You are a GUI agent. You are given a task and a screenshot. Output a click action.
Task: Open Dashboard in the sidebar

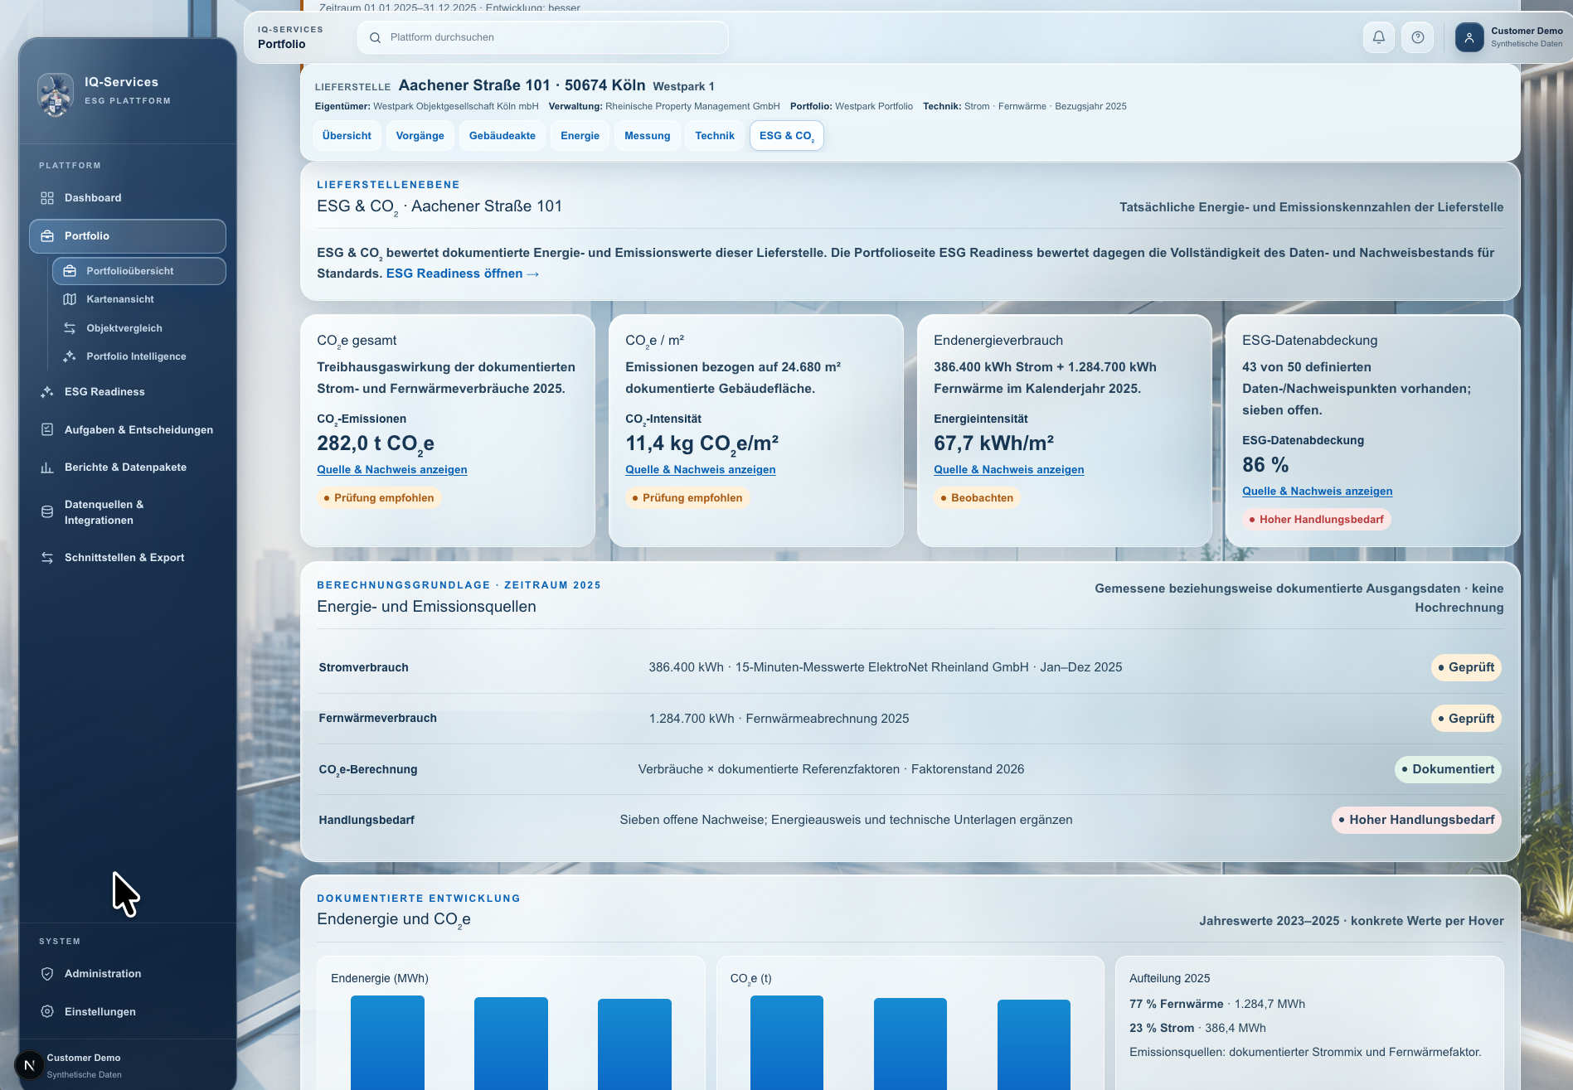(128, 198)
